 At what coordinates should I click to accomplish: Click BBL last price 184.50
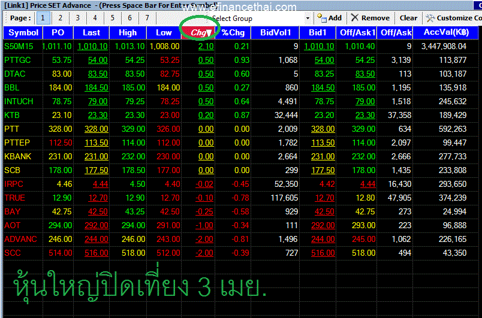(x=96, y=88)
